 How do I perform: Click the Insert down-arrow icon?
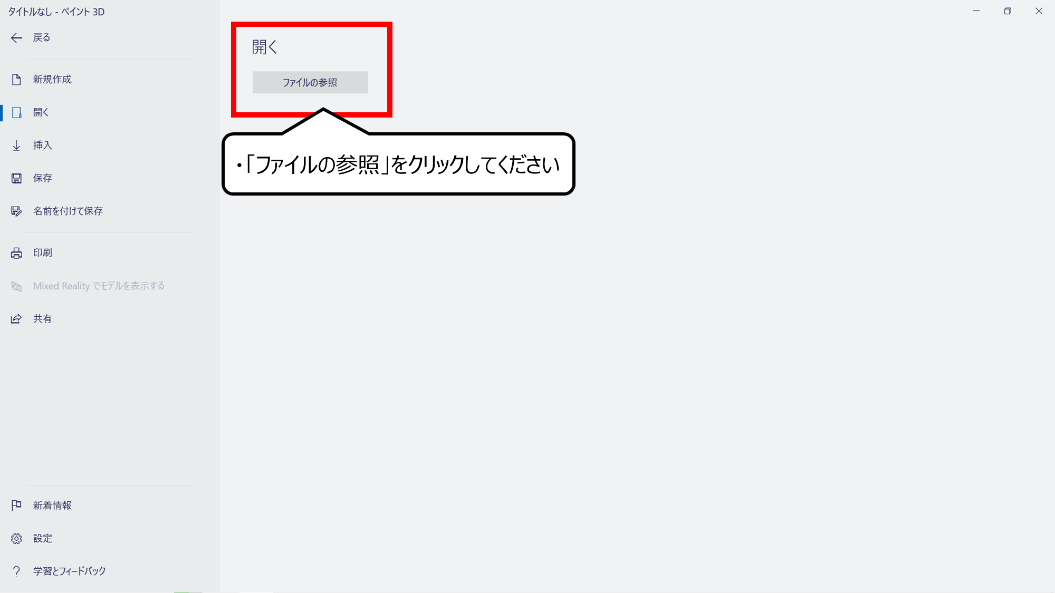tap(16, 145)
